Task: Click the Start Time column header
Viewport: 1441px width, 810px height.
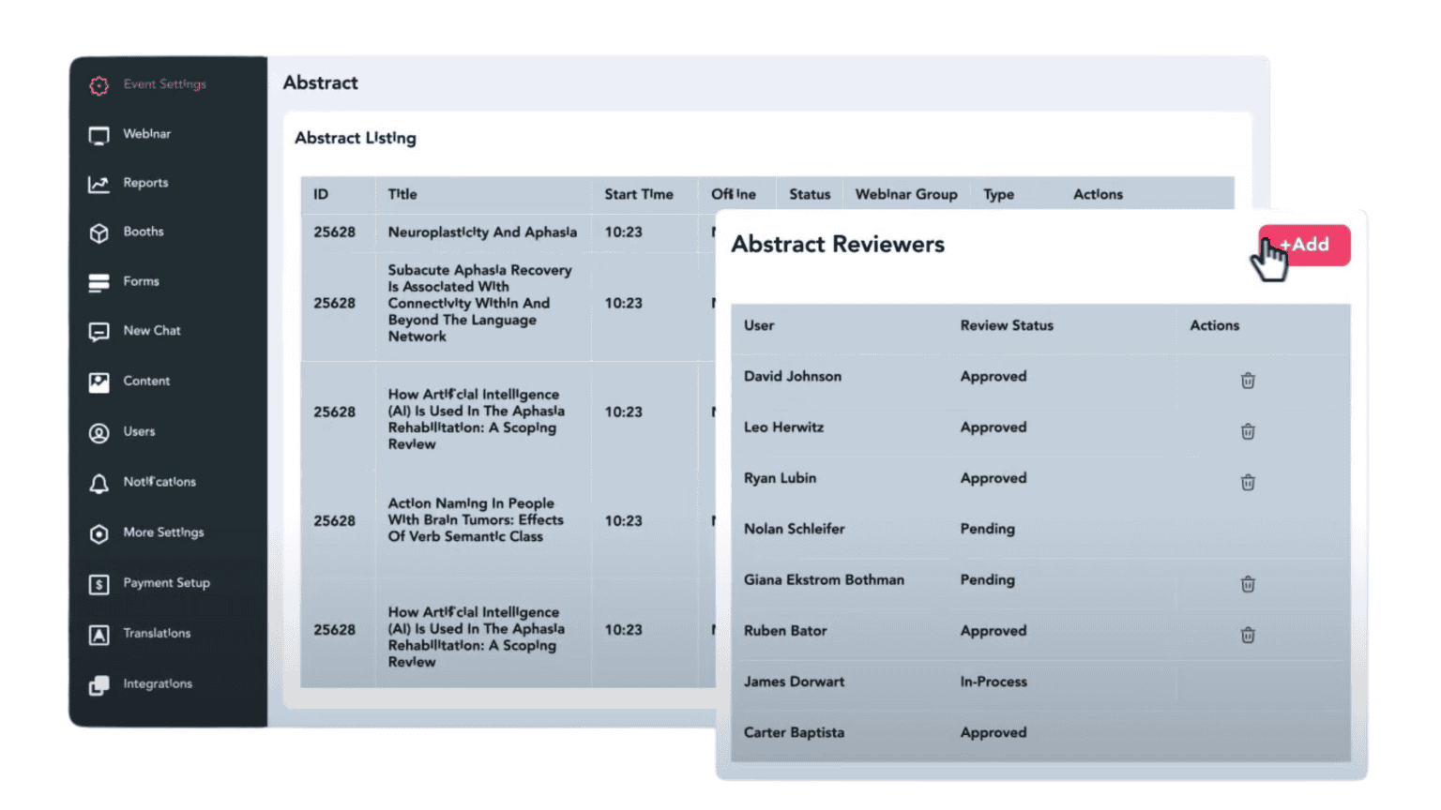Action: pyautogui.click(x=639, y=194)
